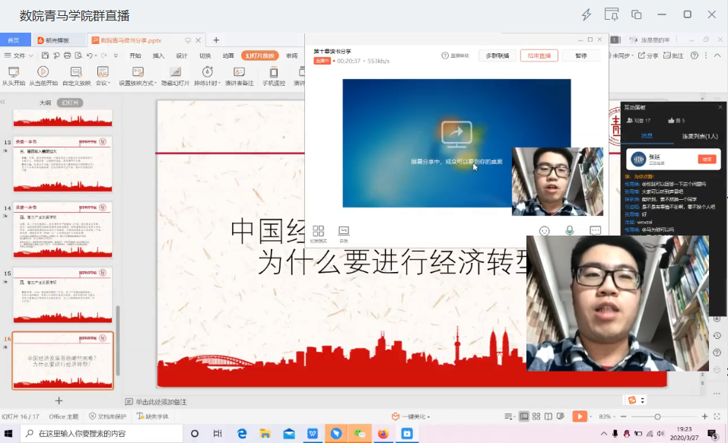728x443 pixels.
Task: Click the 从头开始 slideshow icon
Action: (13, 71)
